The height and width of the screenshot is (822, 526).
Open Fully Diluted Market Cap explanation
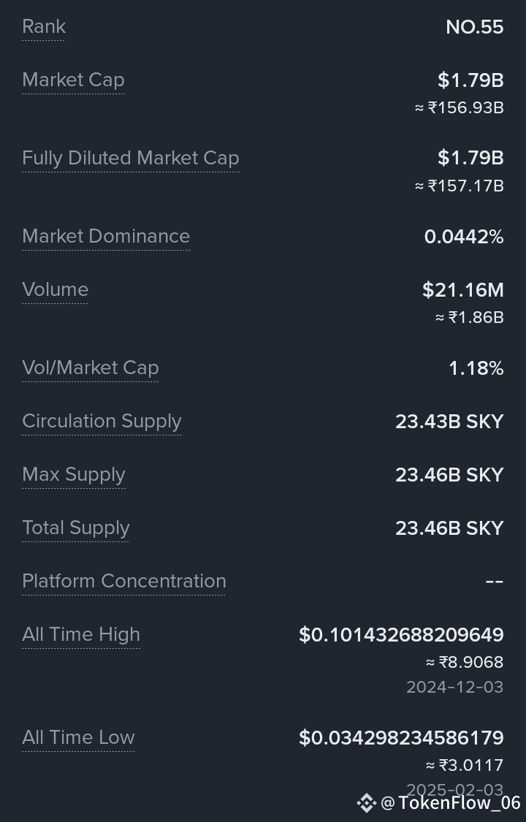point(131,159)
